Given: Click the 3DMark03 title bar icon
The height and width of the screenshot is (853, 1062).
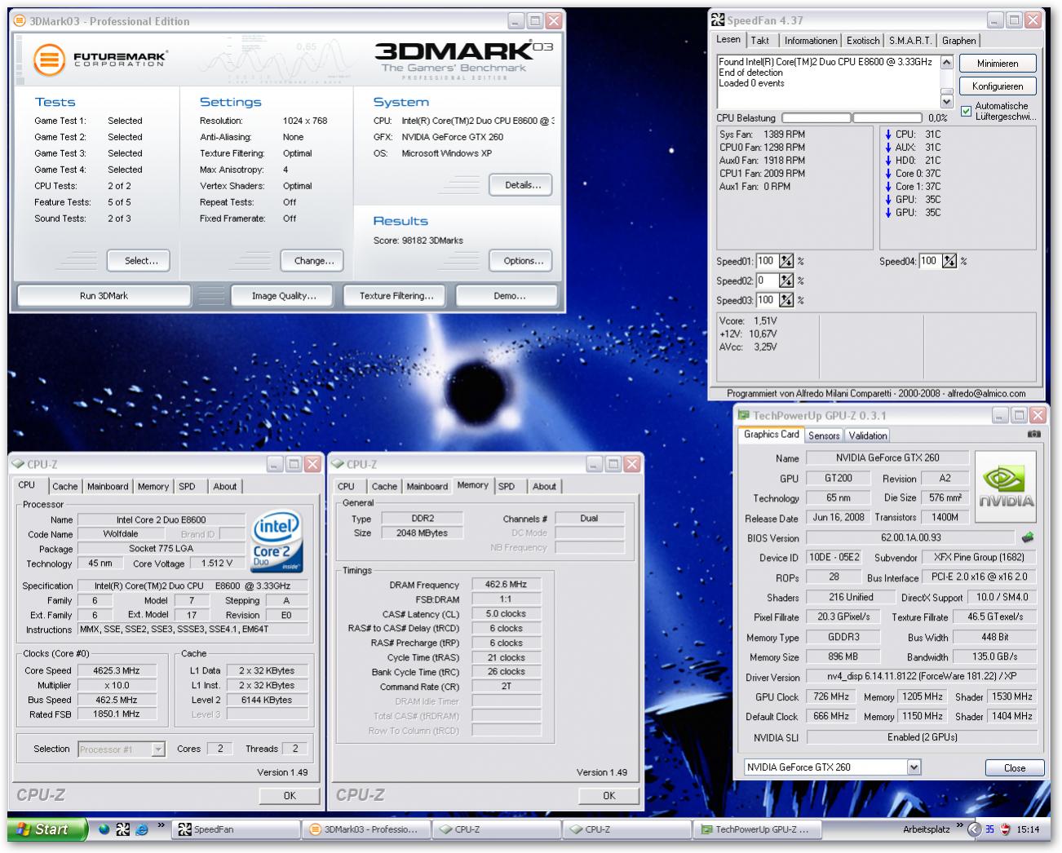Looking at the screenshot, I should tap(21, 21).
